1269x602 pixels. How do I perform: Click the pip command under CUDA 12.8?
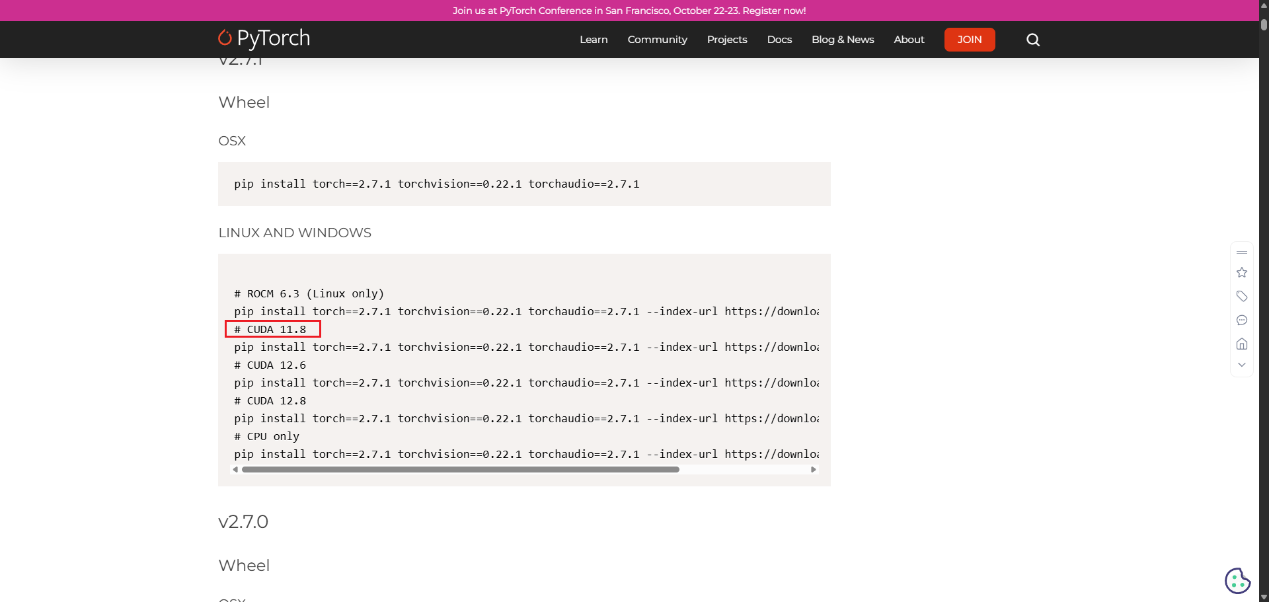[x=526, y=418]
